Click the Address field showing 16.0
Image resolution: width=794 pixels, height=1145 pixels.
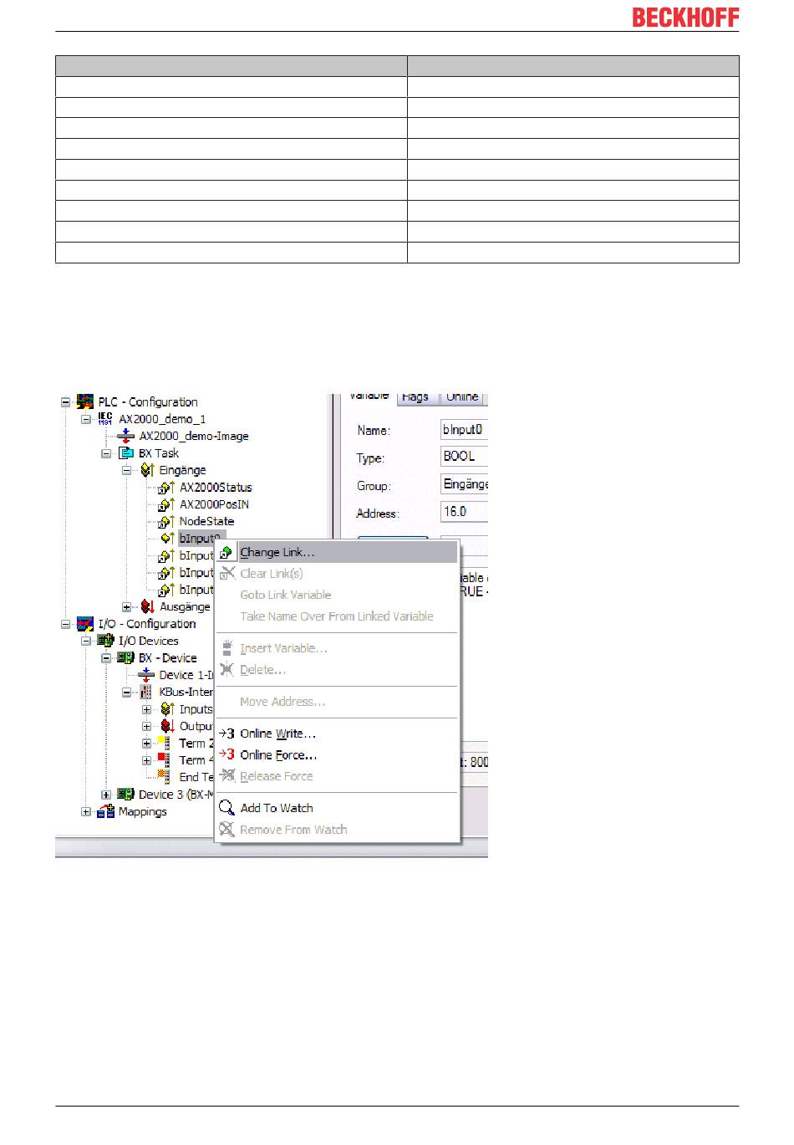(465, 512)
